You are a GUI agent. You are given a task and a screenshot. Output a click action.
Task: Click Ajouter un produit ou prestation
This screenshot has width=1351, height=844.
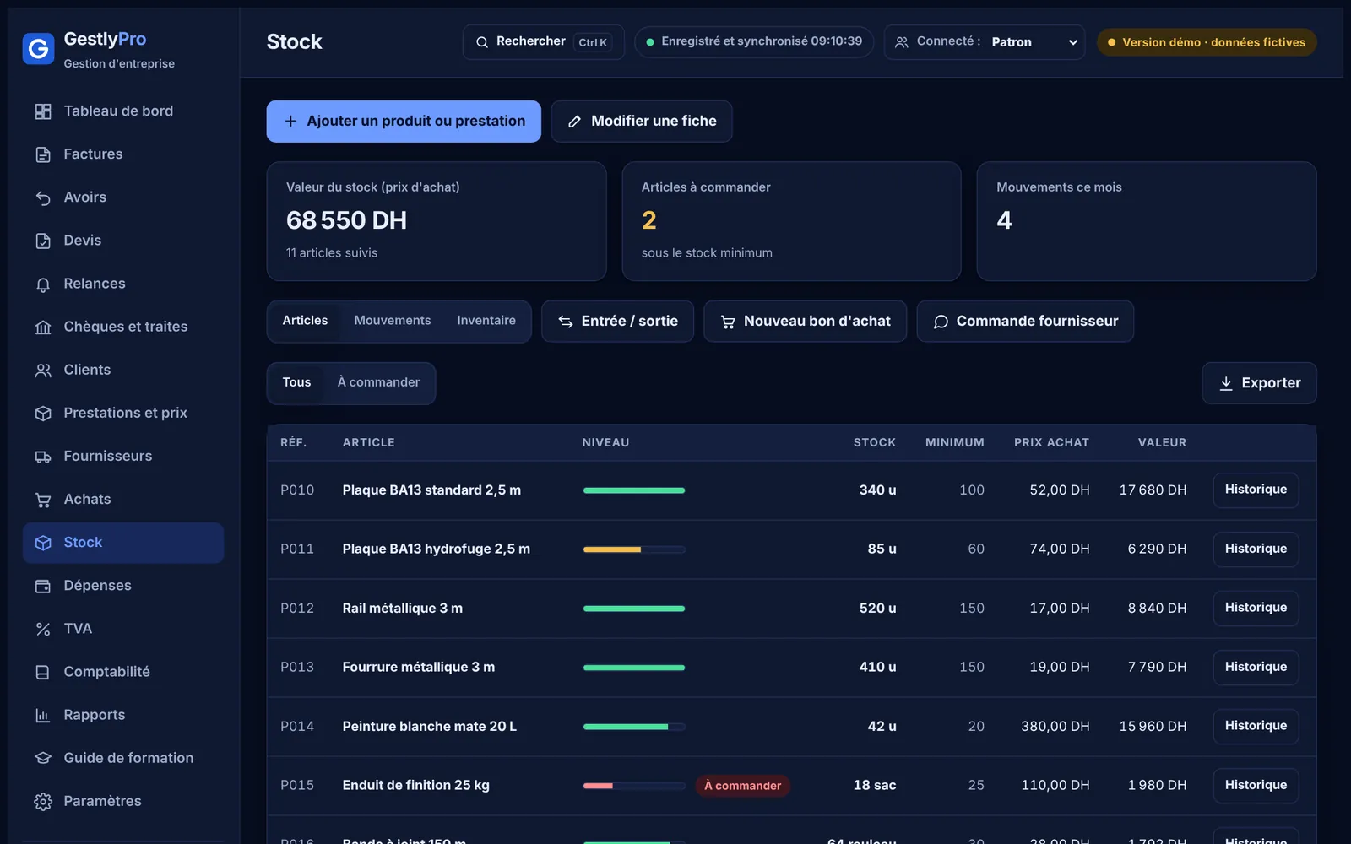[x=404, y=122]
